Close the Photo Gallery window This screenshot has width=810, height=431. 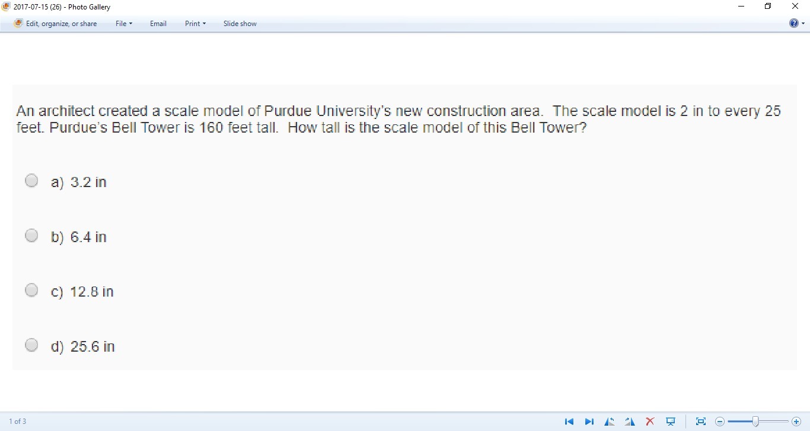[x=795, y=7]
